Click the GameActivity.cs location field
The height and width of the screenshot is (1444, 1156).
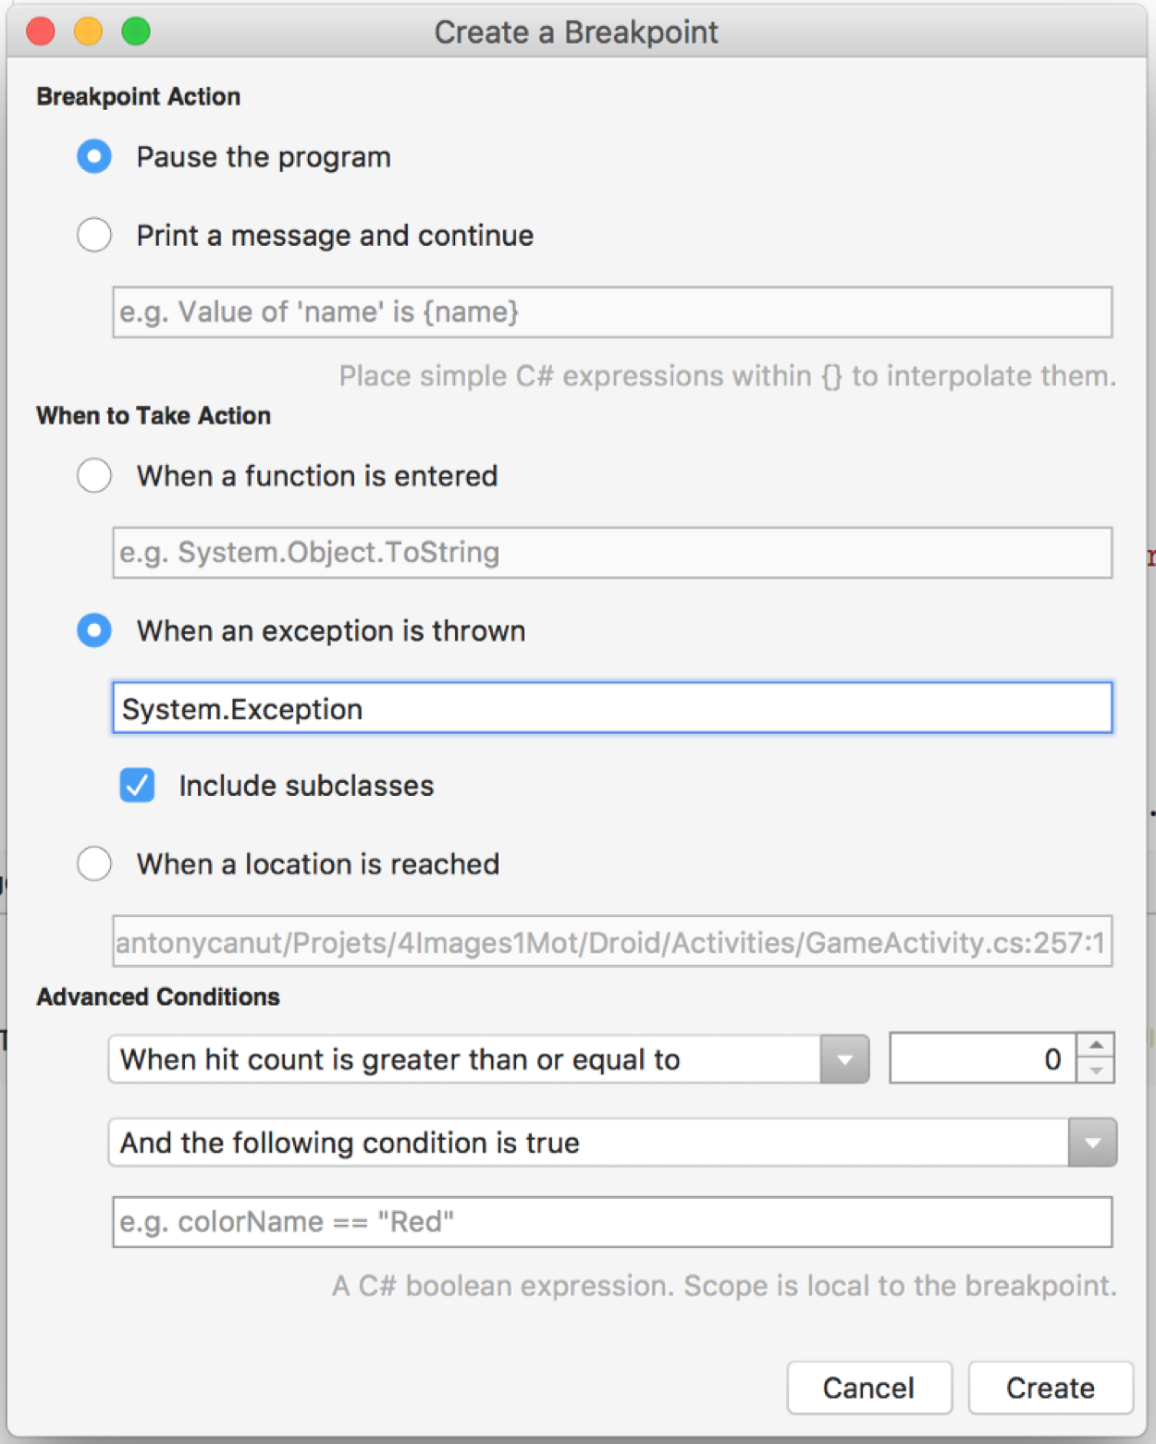coord(612,942)
